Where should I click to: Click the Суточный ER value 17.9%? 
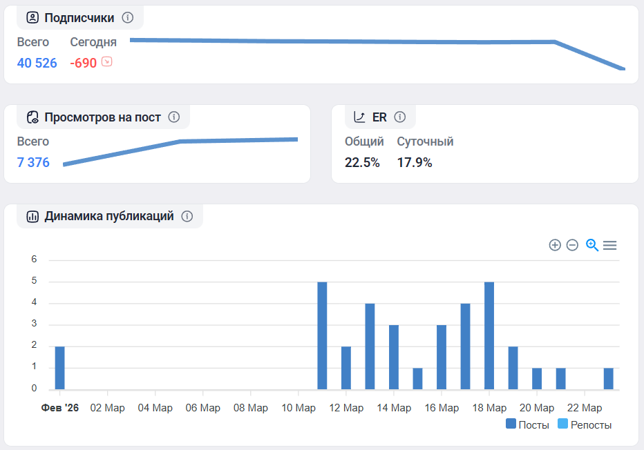pos(415,163)
